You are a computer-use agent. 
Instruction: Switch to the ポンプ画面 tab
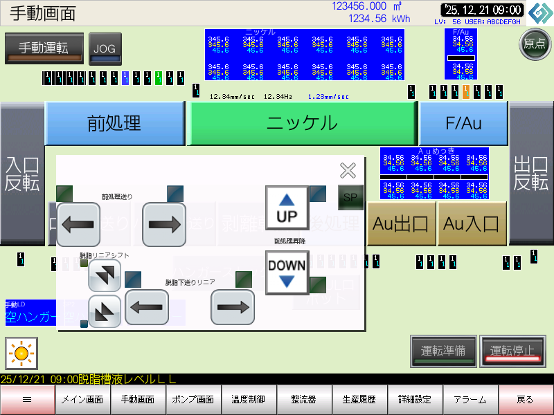click(x=193, y=400)
